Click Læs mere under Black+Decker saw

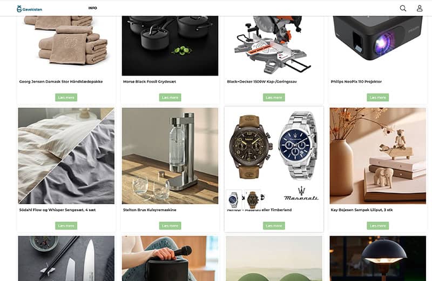(x=274, y=97)
